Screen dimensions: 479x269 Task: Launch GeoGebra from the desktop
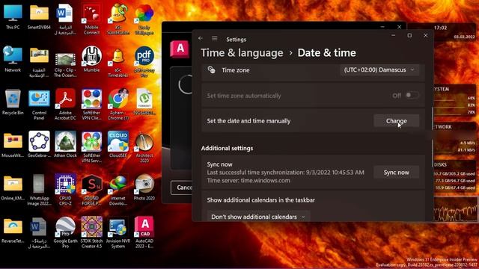(x=39, y=145)
